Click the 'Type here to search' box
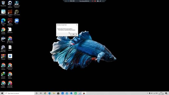Image resolution: width=169 pixels, height=95 pixels. pyautogui.click(x=19, y=93)
